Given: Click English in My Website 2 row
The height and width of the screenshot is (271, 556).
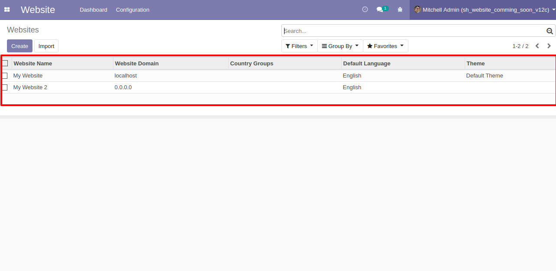Looking at the screenshot, I should (403, 87).
